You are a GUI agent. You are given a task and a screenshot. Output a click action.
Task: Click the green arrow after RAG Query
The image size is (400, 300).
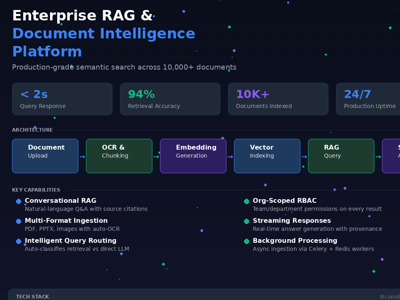[378, 157]
